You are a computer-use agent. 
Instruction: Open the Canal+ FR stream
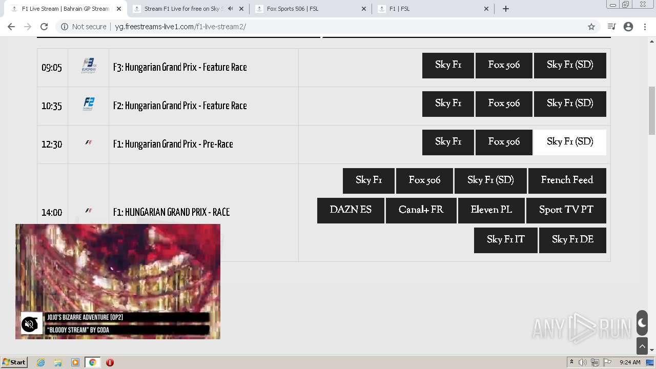pos(421,211)
